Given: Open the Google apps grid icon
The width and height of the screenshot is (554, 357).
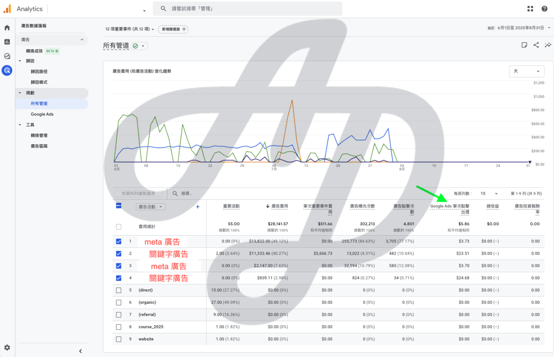Looking at the screenshot, I should coord(530,9).
